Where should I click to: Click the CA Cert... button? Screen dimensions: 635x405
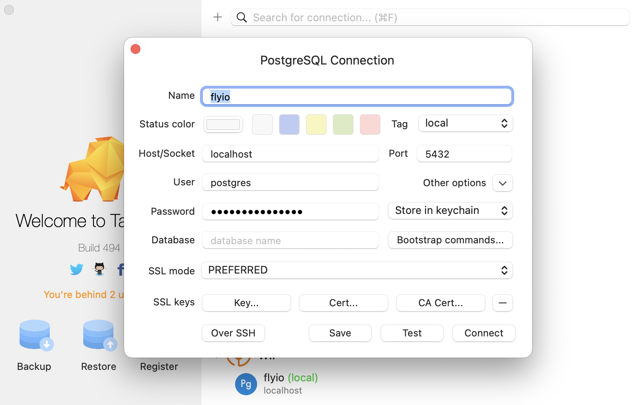[441, 303]
